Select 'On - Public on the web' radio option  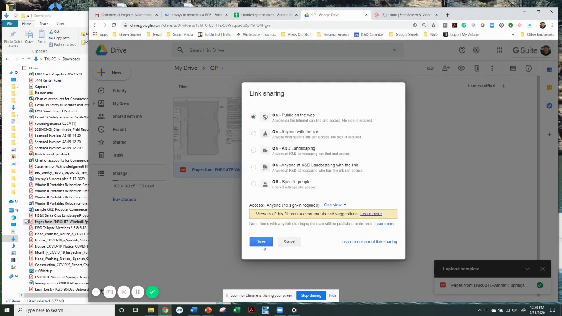253,117
